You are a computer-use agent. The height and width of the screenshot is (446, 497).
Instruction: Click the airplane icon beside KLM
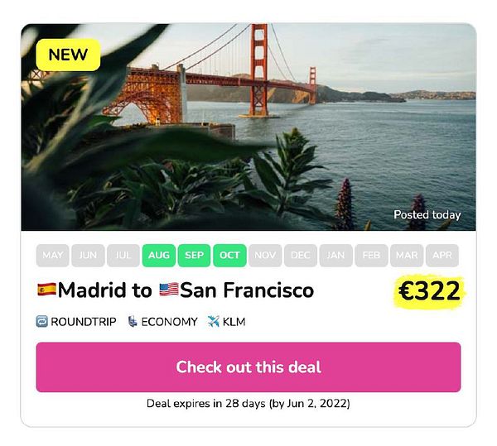[x=214, y=322]
